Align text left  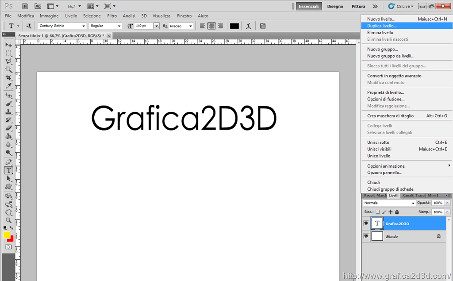(203, 26)
